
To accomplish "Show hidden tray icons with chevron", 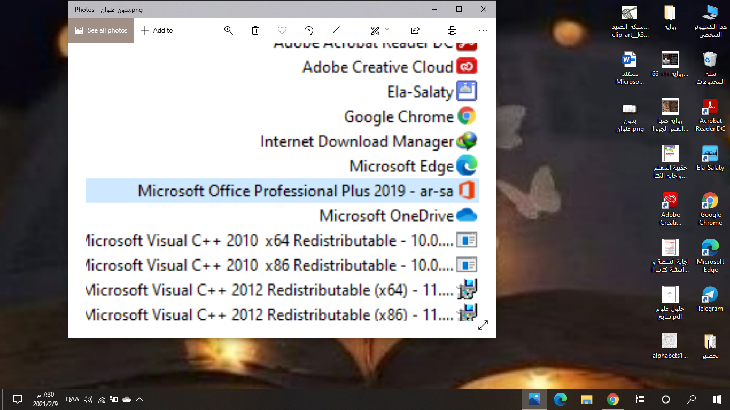I will pyautogui.click(x=139, y=399).
